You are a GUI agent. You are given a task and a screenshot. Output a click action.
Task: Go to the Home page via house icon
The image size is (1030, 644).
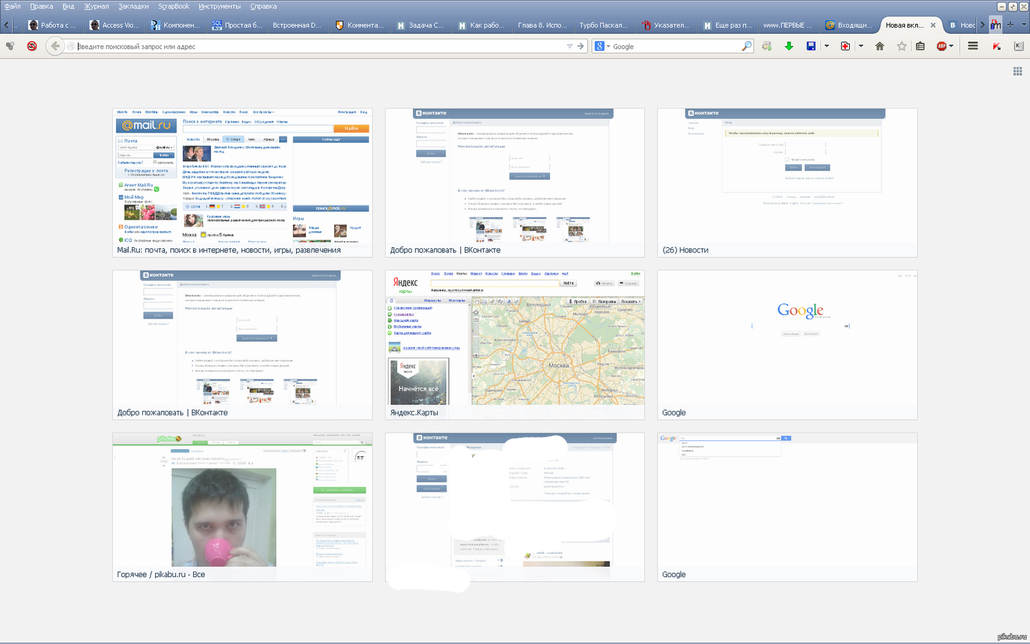point(879,46)
